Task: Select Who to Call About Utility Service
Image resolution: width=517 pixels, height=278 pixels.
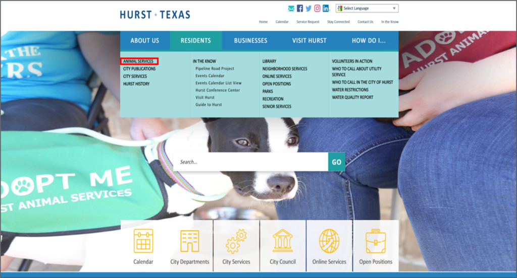Action: pos(356,72)
